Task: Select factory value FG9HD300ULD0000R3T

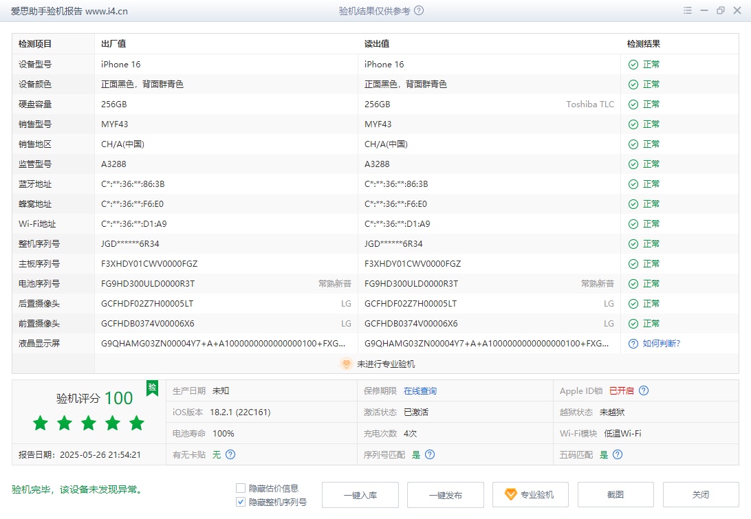Action: tap(148, 284)
